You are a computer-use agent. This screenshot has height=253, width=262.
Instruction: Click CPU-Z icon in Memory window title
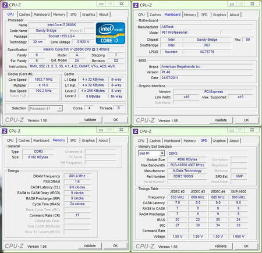point(5,131)
